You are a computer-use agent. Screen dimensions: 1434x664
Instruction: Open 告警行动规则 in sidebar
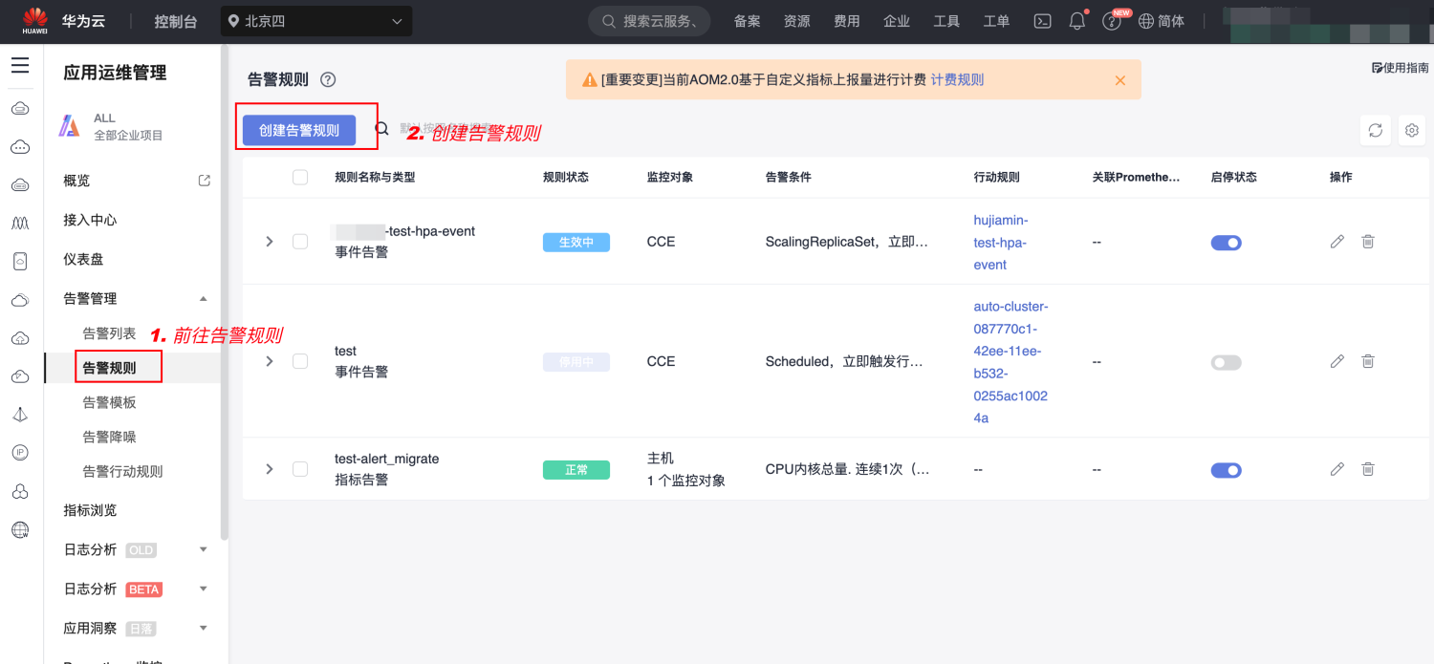pyautogui.click(x=122, y=471)
